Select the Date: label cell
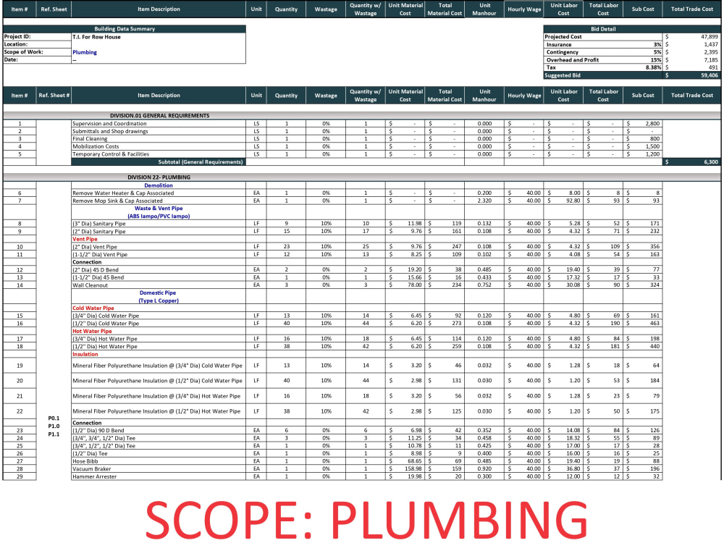 (x=37, y=59)
